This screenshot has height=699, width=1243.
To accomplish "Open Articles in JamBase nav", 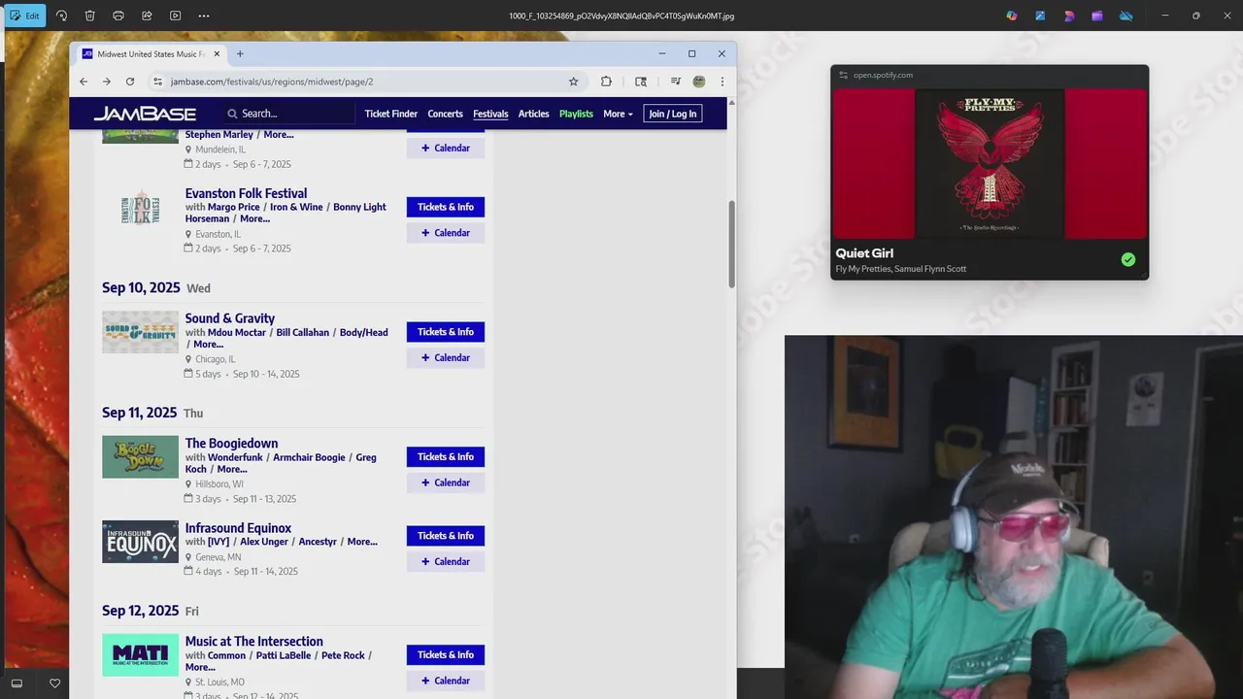I will [x=533, y=114].
